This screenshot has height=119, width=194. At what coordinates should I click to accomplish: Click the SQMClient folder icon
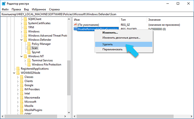(x=25, y=19)
